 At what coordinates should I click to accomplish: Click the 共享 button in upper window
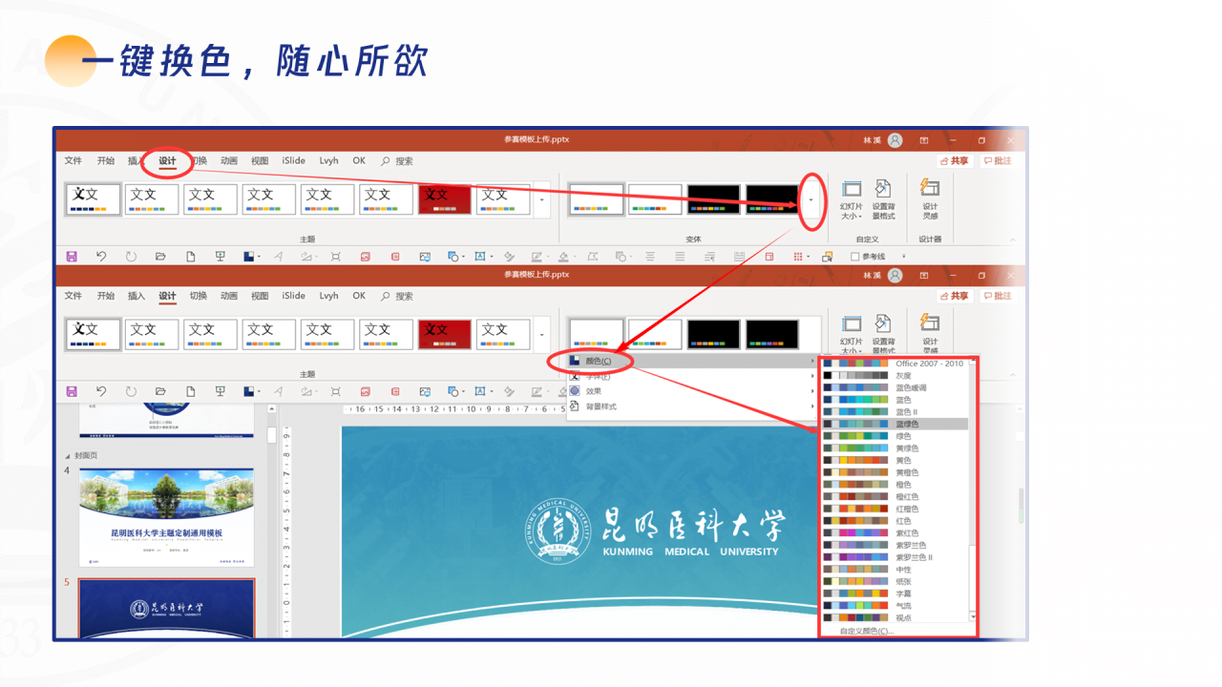955,161
